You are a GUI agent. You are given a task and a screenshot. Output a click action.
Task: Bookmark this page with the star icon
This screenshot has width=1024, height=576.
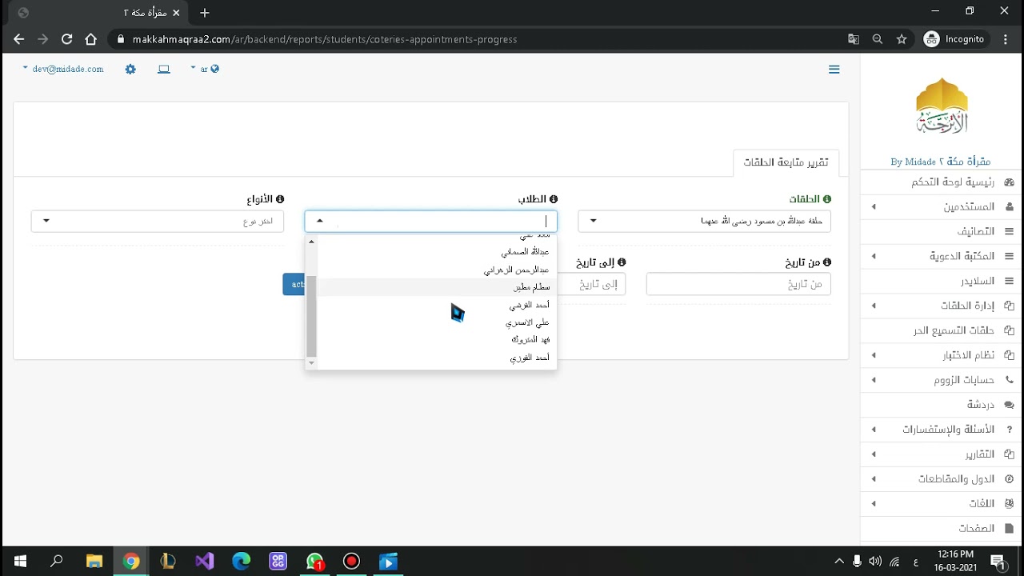click(x=902, y=39)
